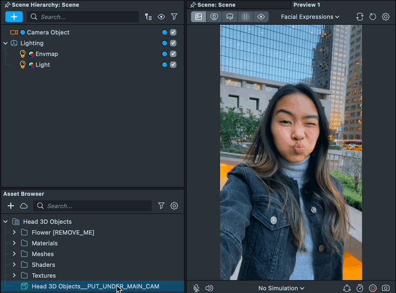Viewport: 396px width, 293px height.
Task: Click the cloud icon in Asset Browser
Action: coord(24,206)
